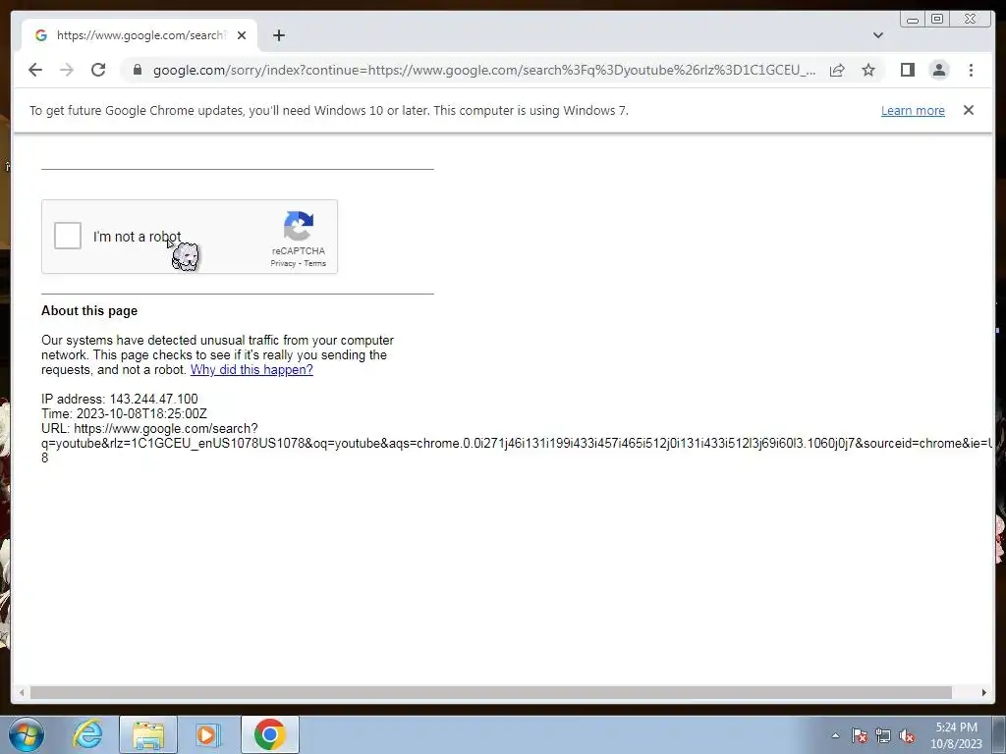
Task: Open the Chrome three-dot menu
Action: [x=971, y=70]
